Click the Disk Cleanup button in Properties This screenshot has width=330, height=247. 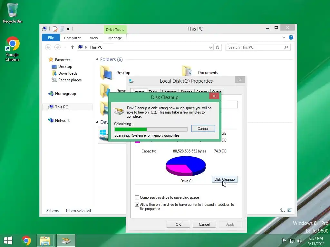[225, 179]
